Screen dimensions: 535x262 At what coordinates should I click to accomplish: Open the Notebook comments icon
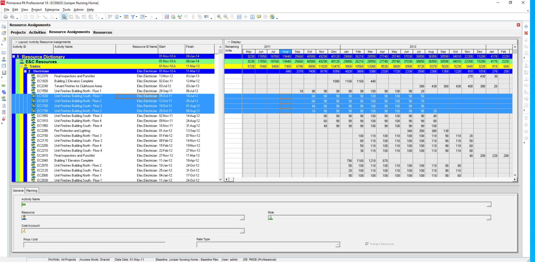pyautogui.click(x=258, y=16)
